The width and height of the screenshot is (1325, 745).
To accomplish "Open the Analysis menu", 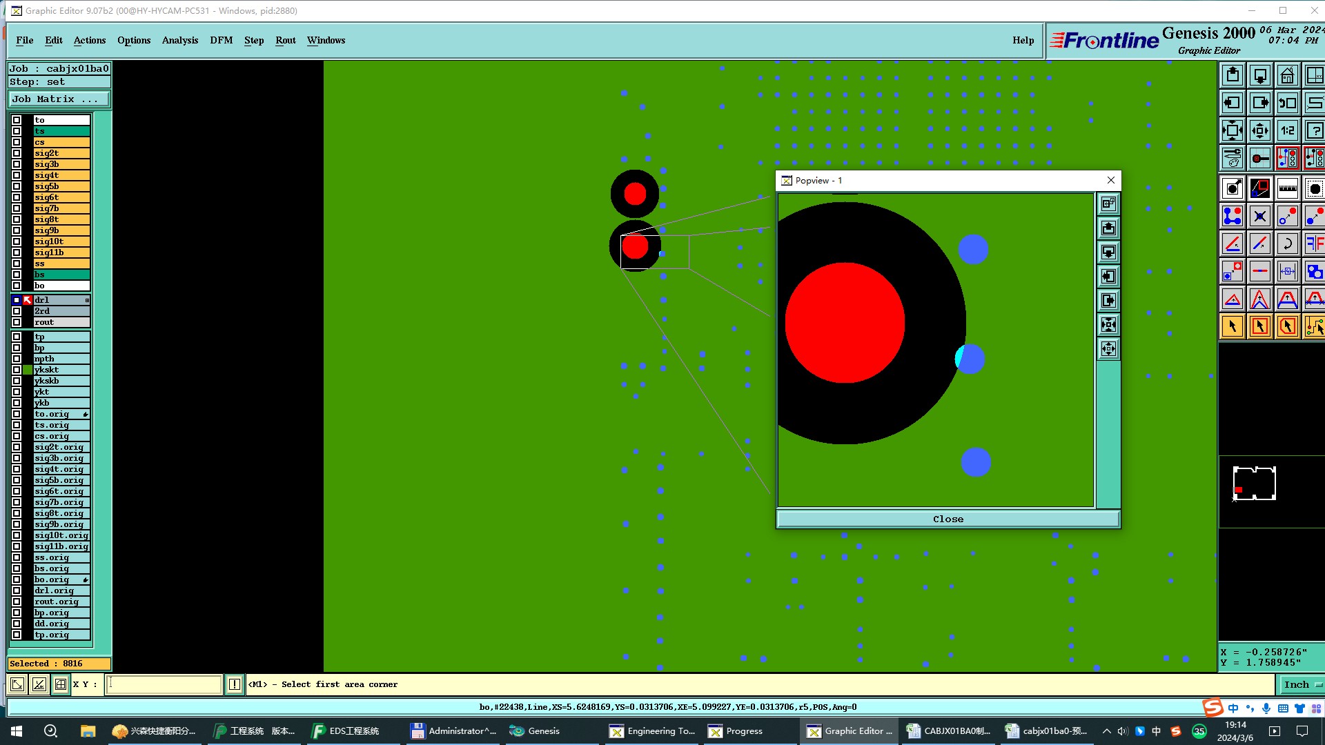I will [x=179, y=40].
